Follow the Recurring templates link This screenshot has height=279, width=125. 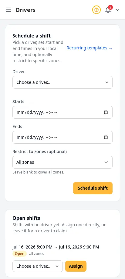[90, 48]
